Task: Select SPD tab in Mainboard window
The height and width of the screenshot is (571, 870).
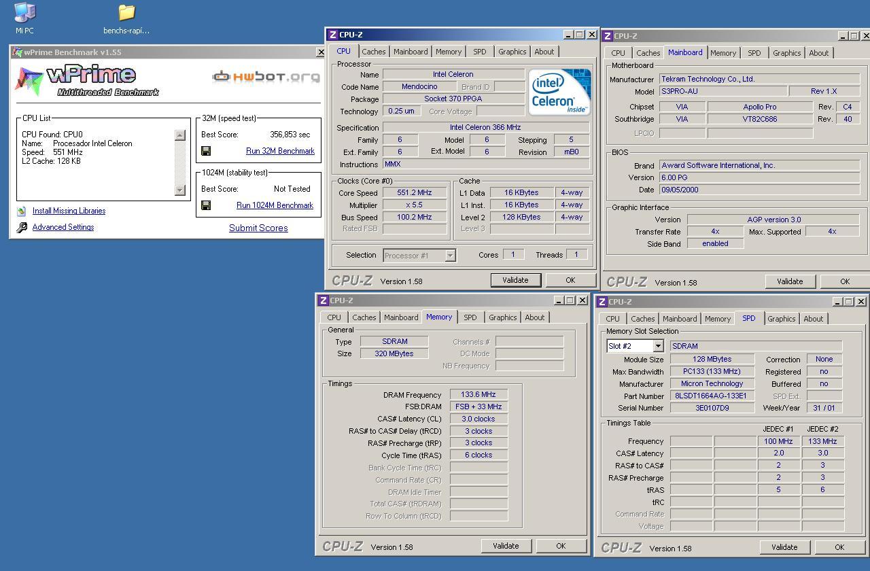Action: pyautogui.click(x=754, y=53)
